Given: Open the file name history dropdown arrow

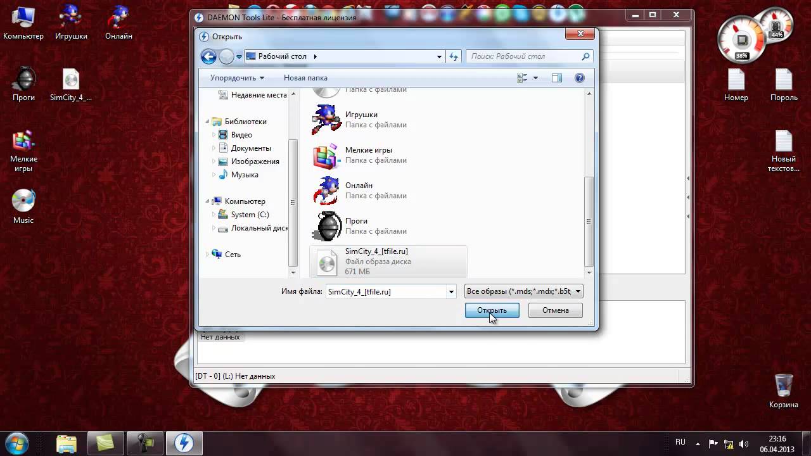Looking at the screenshot, I should tap(451, 291).
